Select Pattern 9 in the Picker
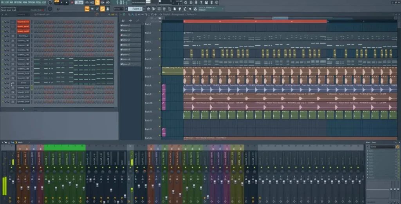401x204 pixels. pyautogui.click(x=131, y=64)
